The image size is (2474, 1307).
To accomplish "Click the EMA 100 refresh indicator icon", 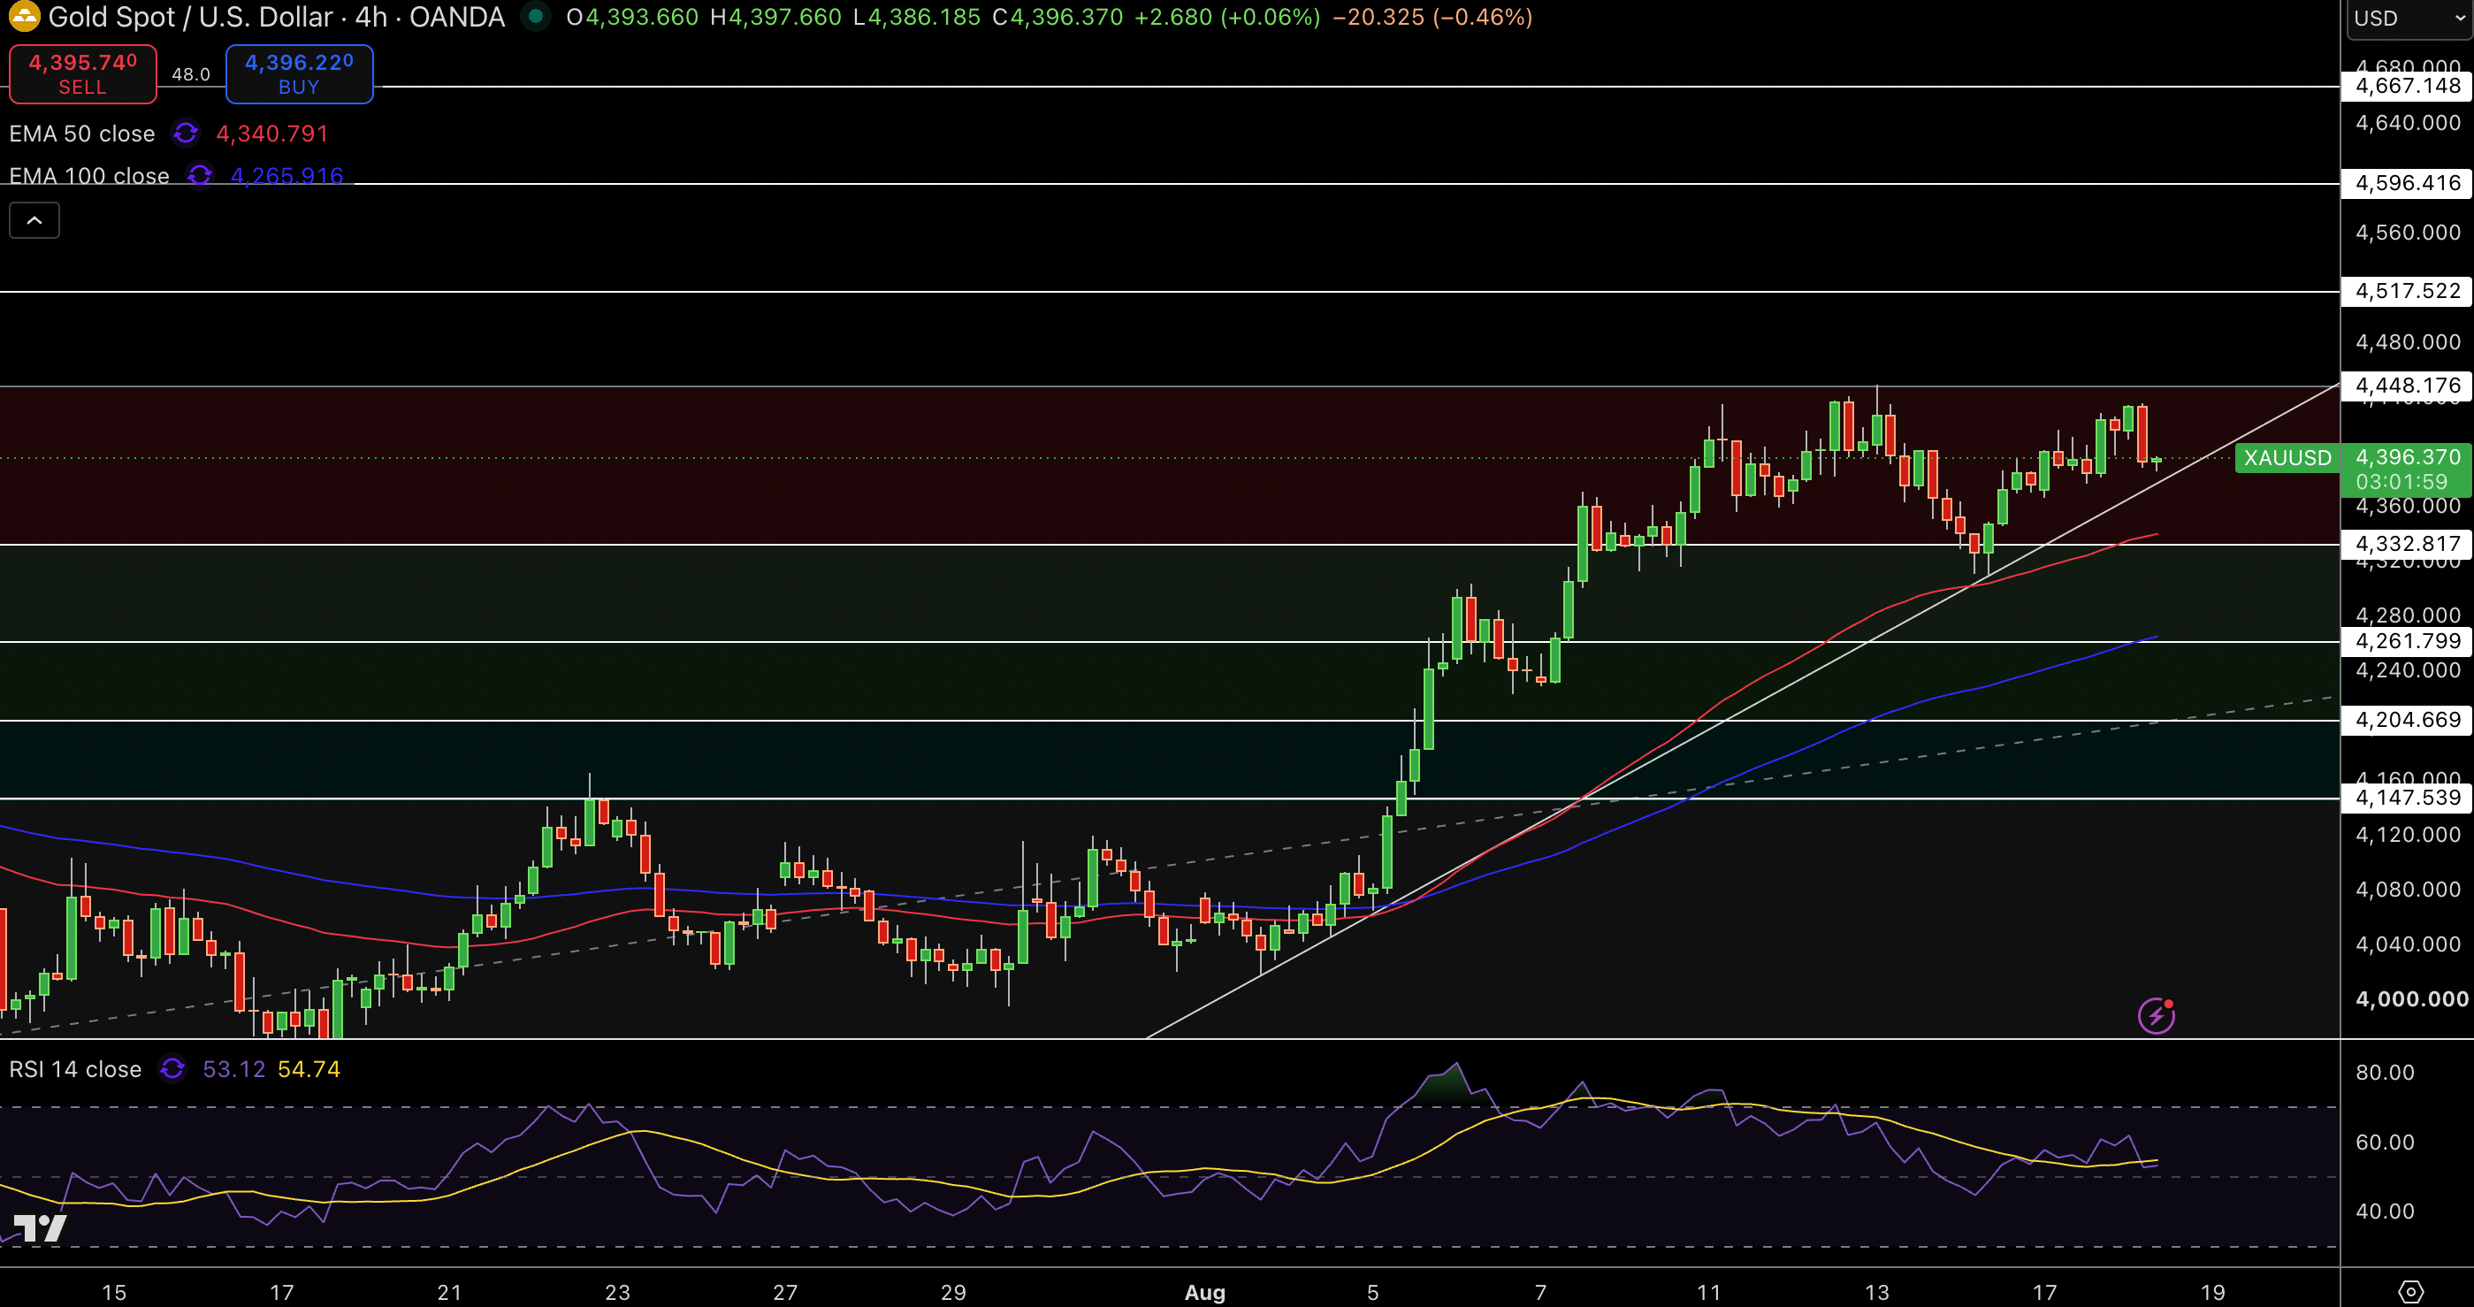I will coord(200,176).
